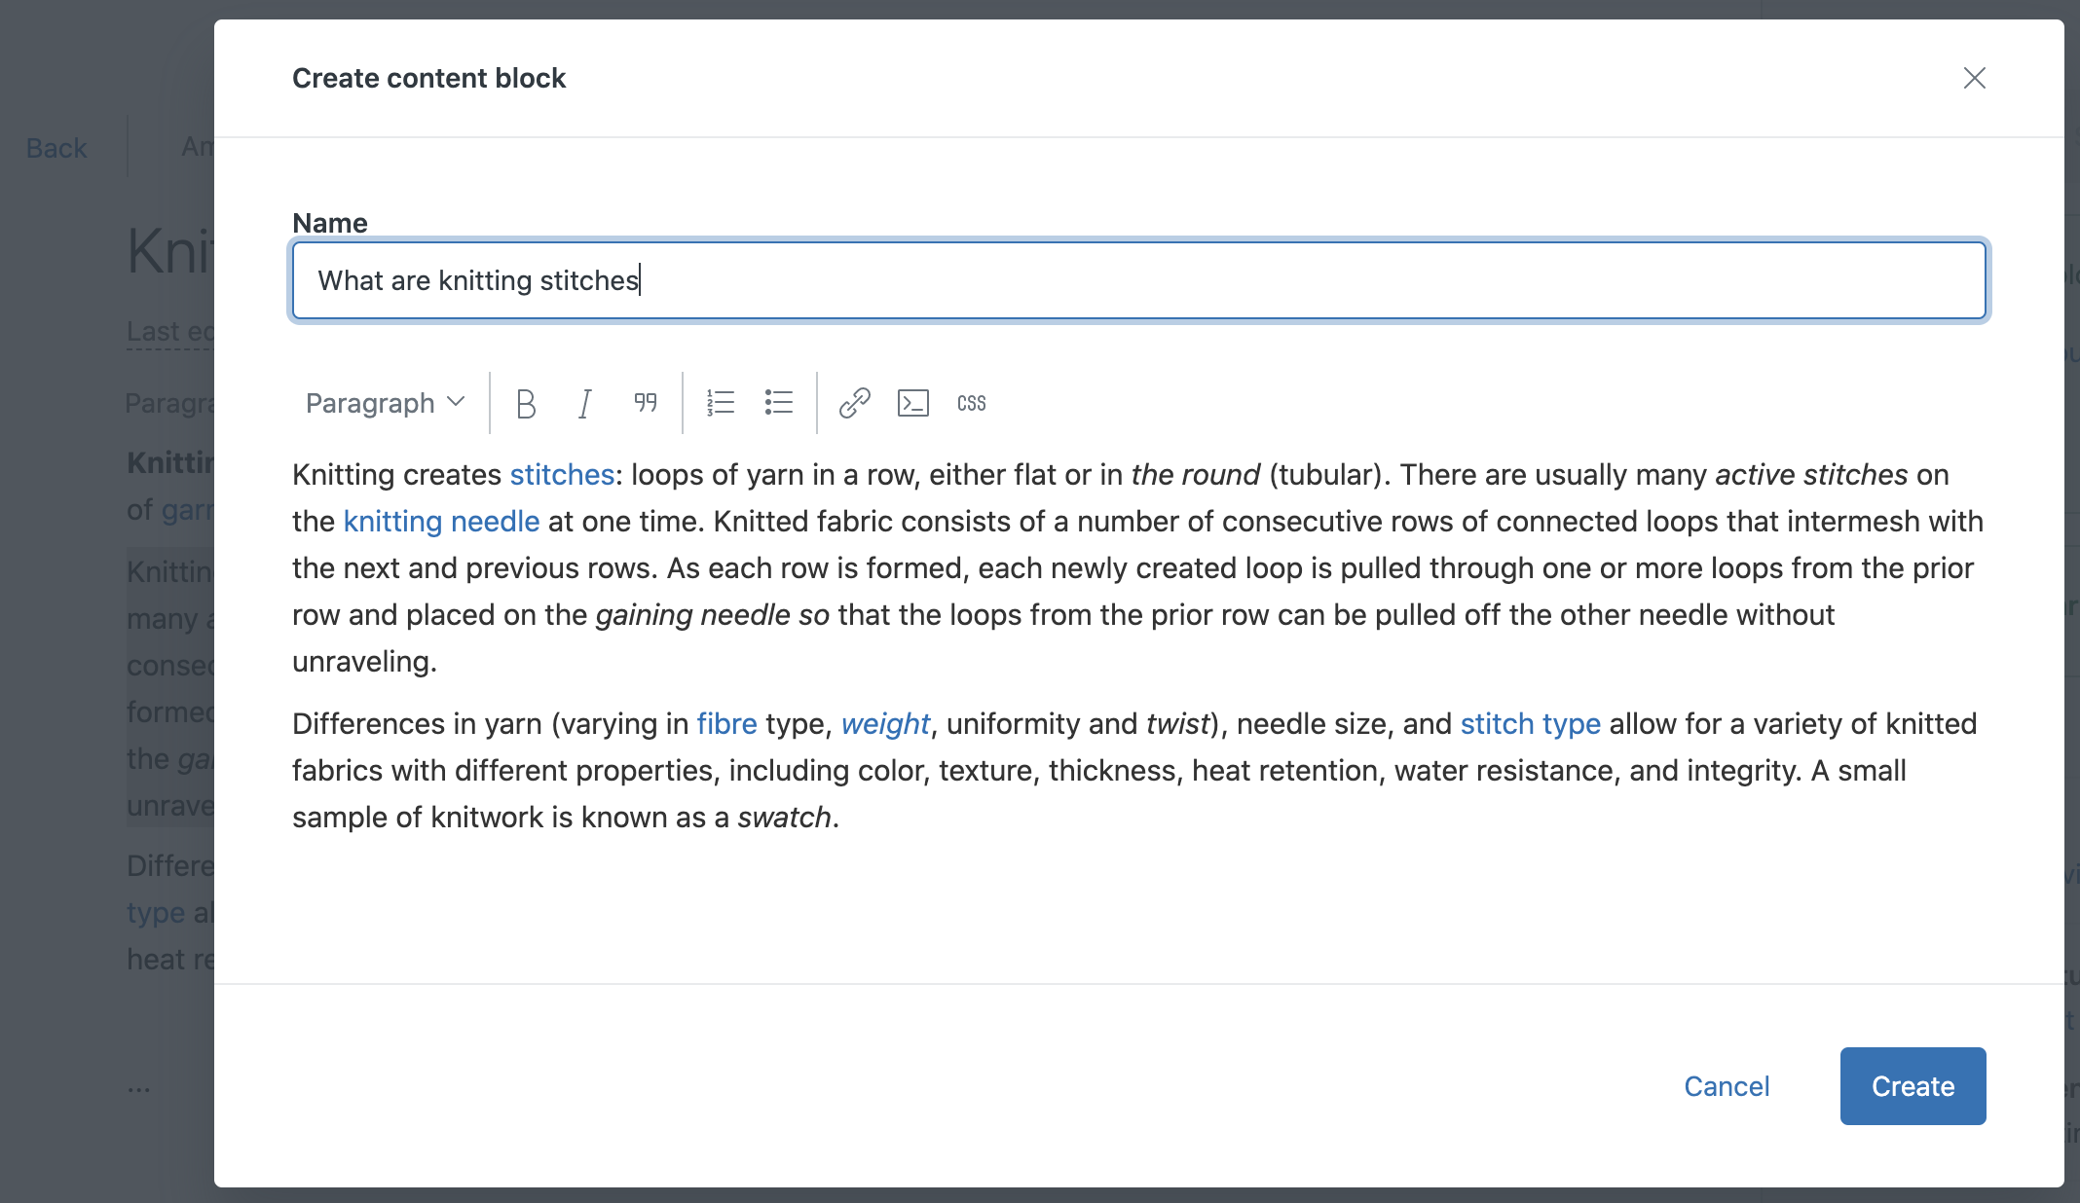This screenshot has height=1203, width=2080.
Task: Close the Create content block dialog
Action: pyautogui.click(x=1975, y=78)
